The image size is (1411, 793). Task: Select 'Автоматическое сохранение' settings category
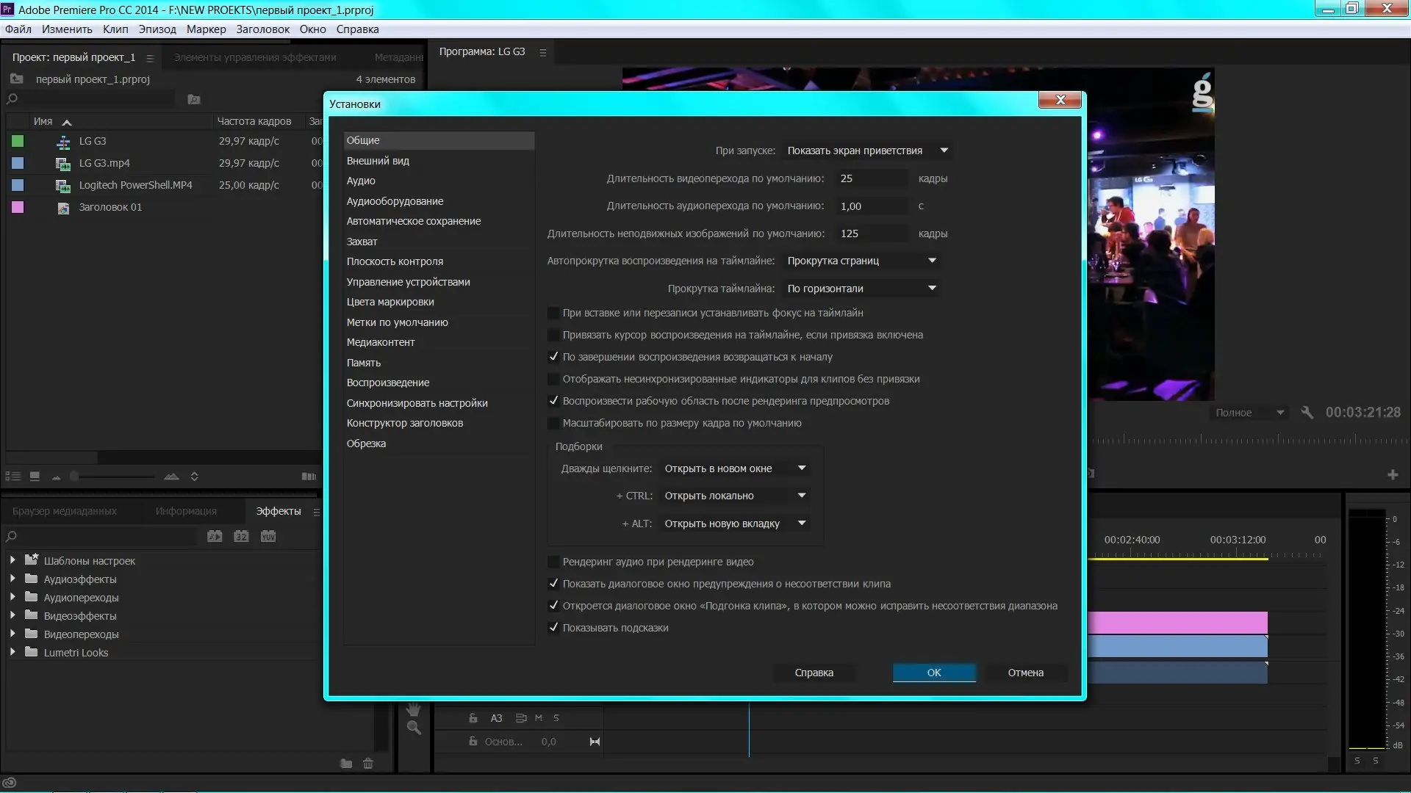(413, 221)
